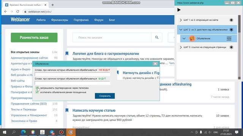Open the orange C app on taskbar
Image resolution: width=243 pixels, height=136 pixels.
point(71,132)
